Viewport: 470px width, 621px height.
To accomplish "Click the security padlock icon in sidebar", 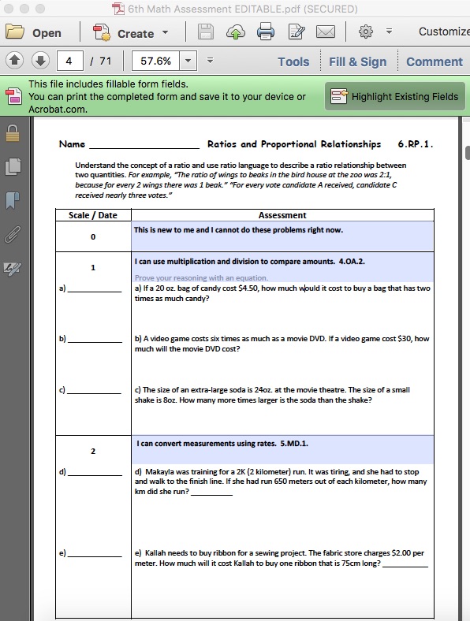I will click(x=13, y=133).
